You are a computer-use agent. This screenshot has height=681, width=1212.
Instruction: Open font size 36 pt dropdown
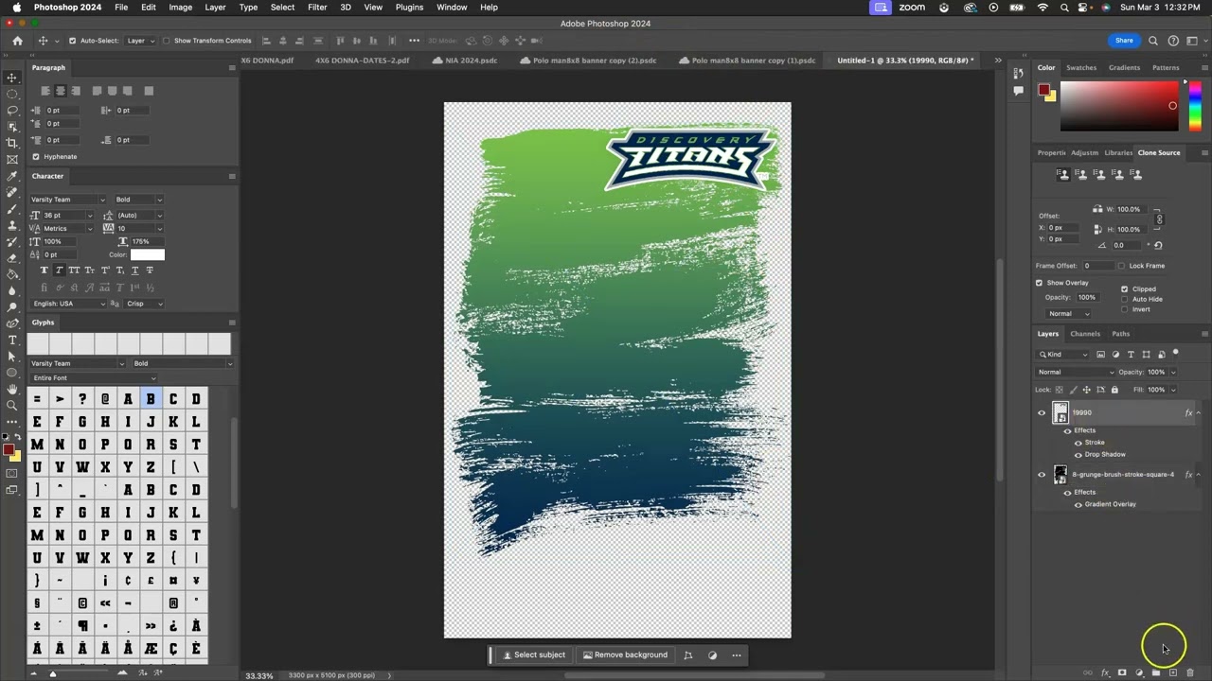[90, 215]
